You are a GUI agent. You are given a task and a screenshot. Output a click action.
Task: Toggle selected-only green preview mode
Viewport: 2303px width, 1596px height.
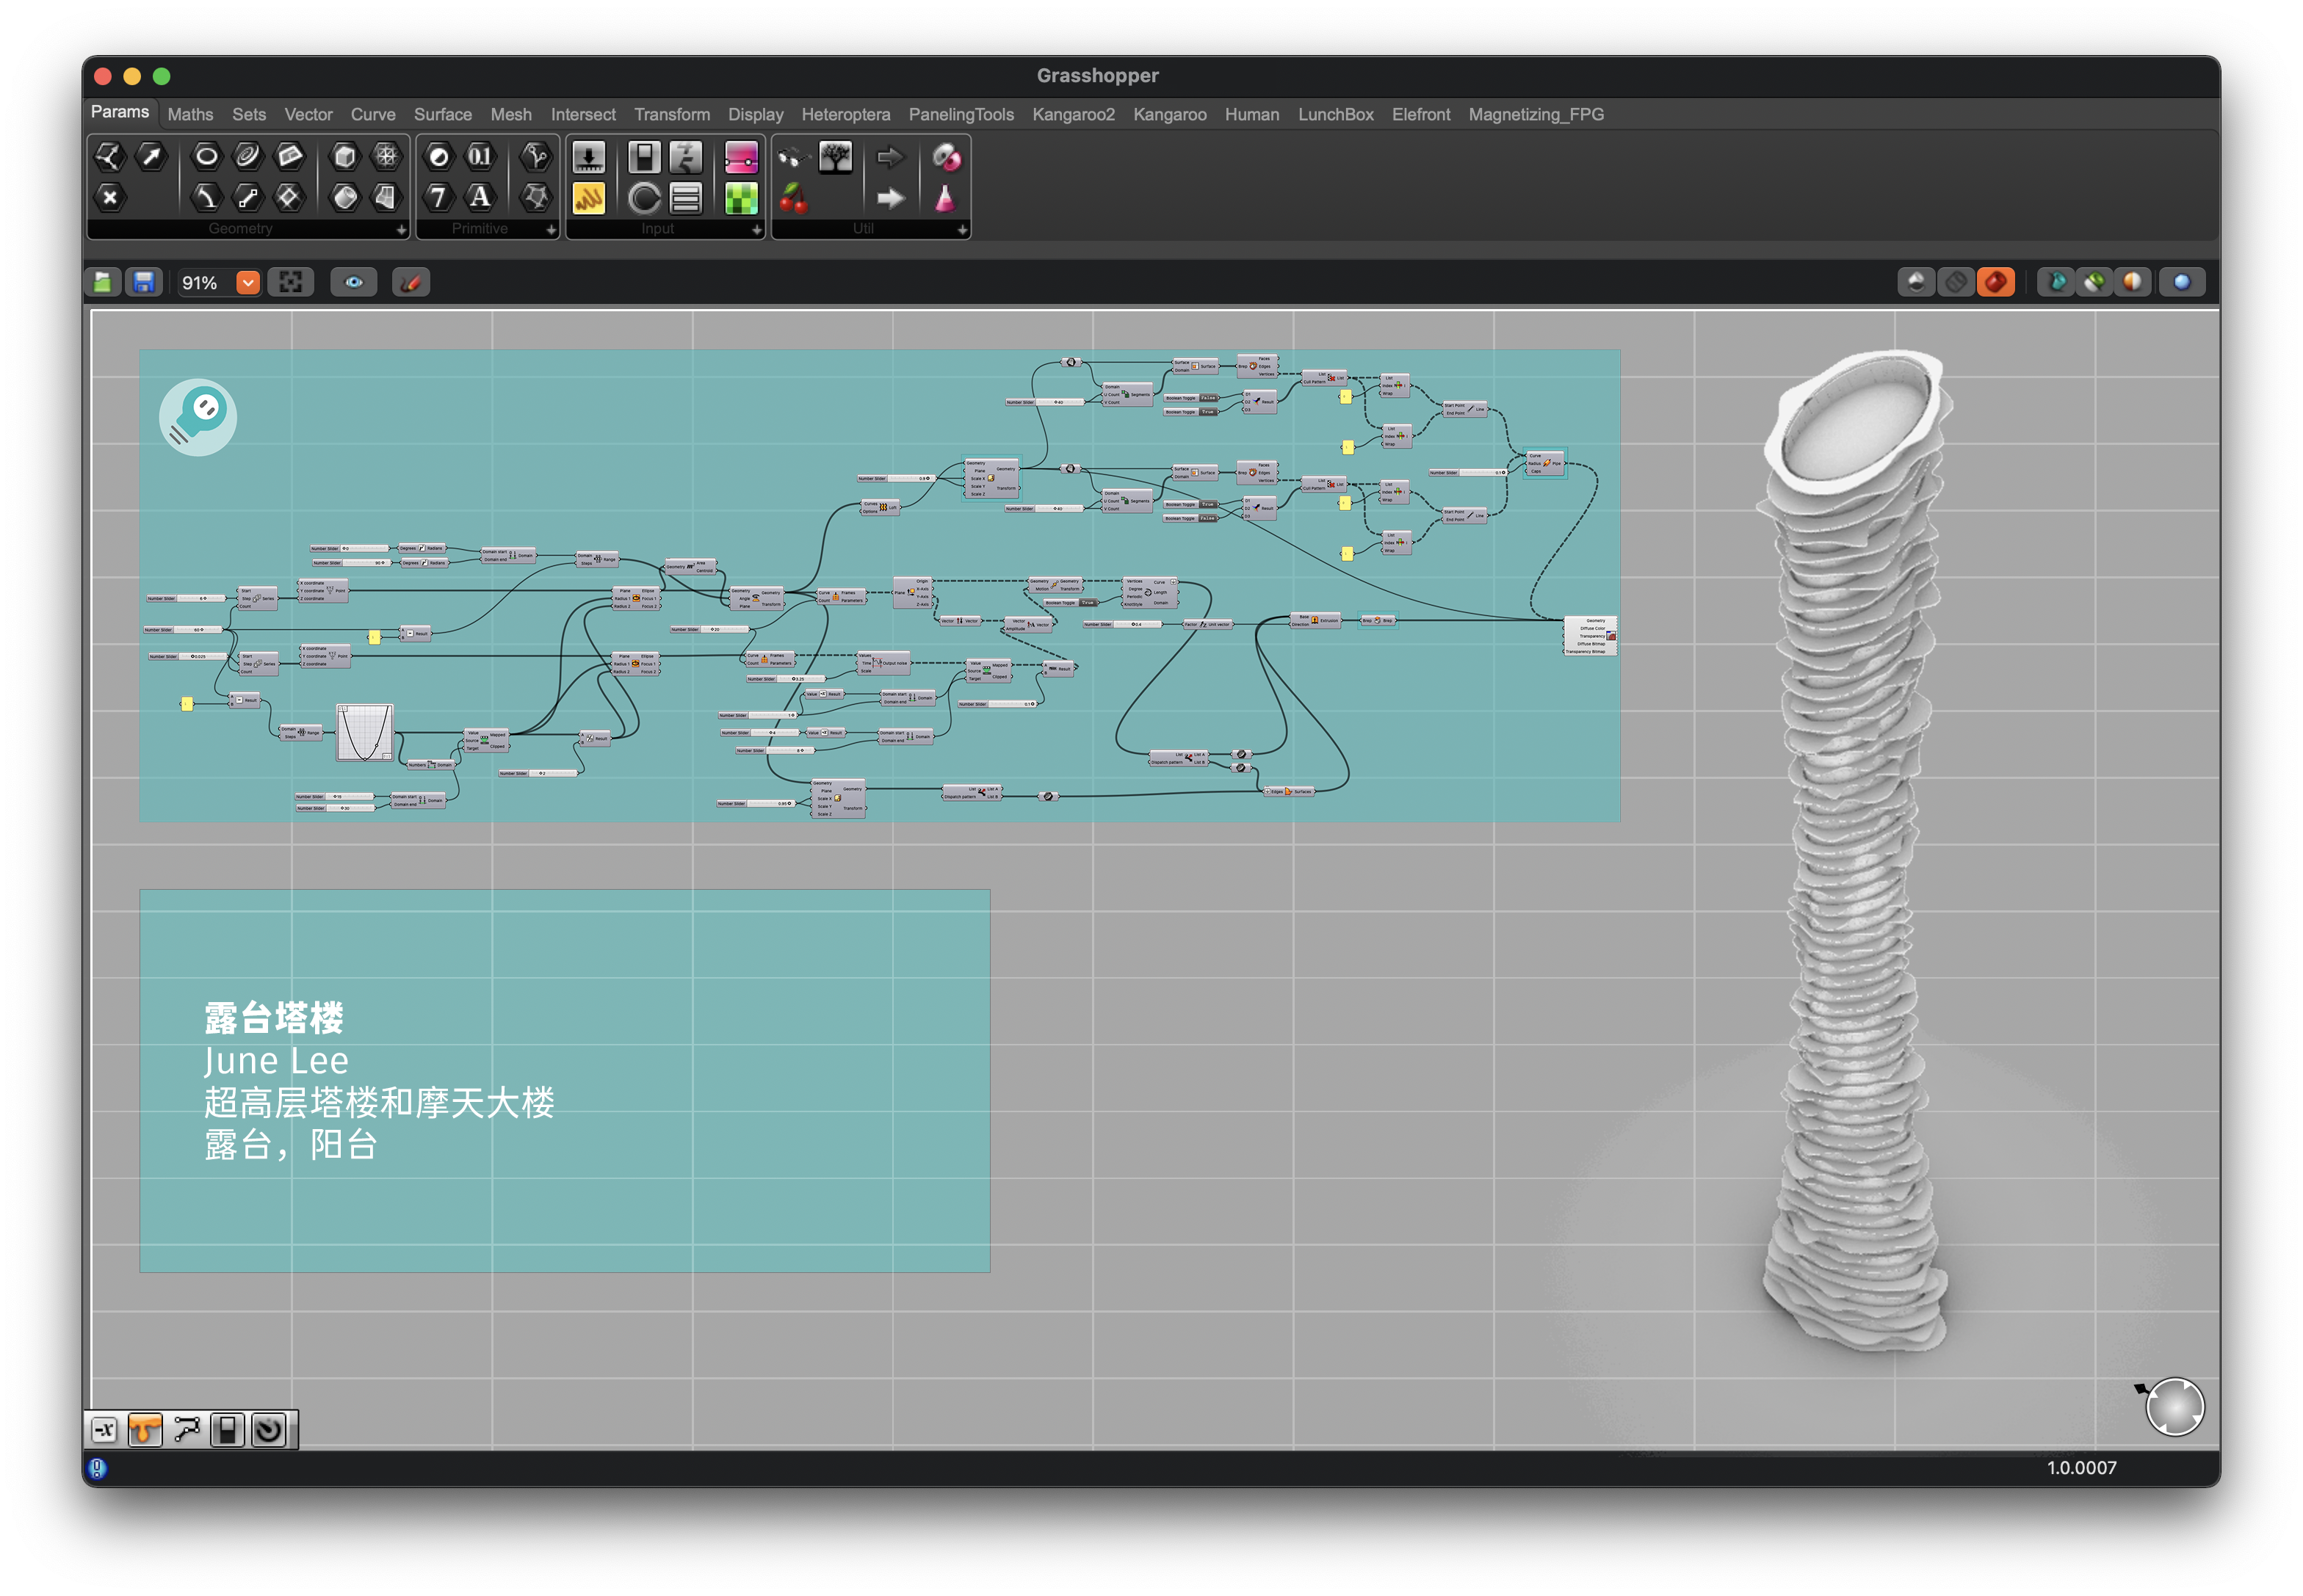click(2095, 283)
